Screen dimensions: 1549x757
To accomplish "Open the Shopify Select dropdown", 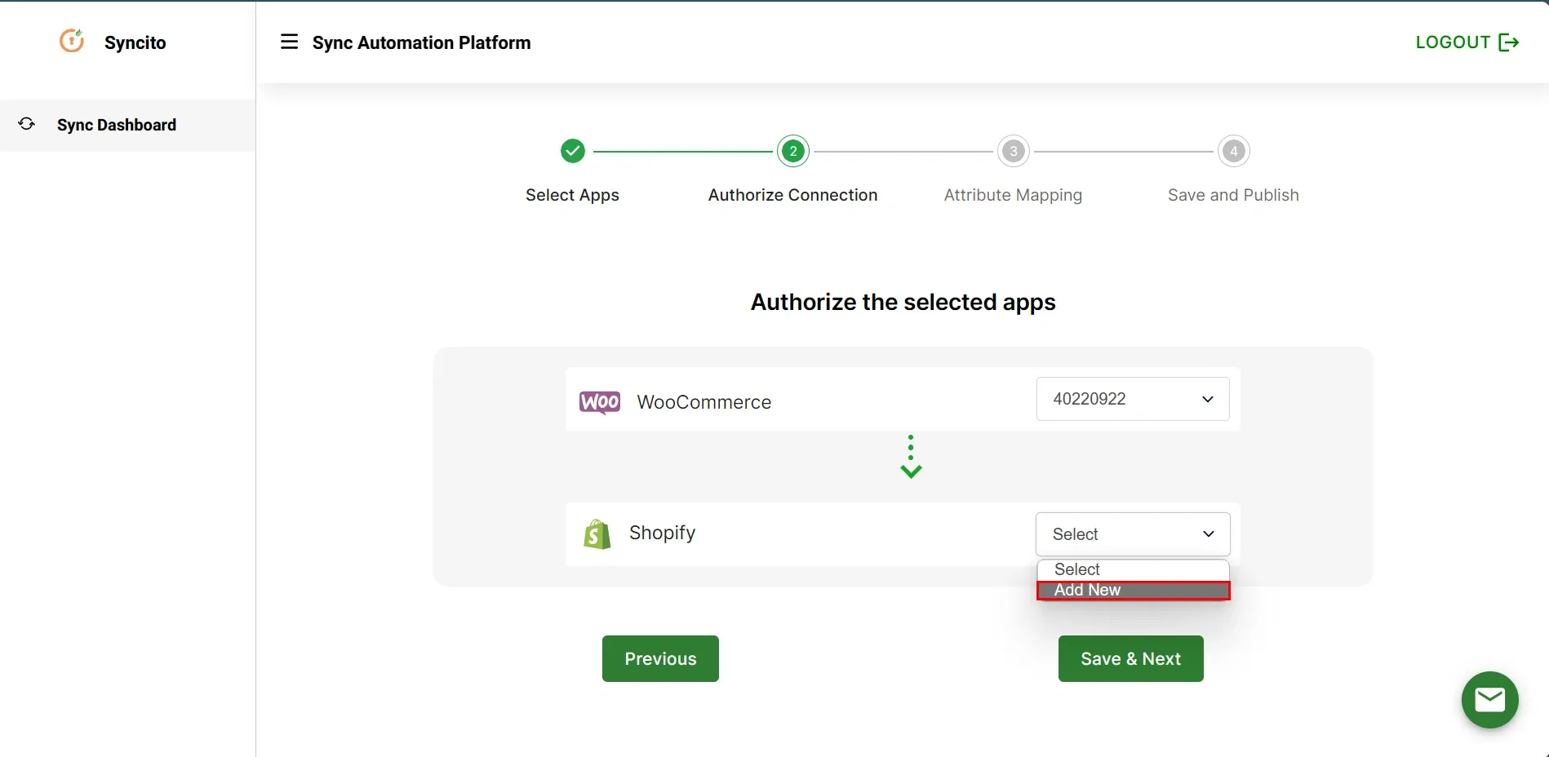I will tap(1132, 533).
